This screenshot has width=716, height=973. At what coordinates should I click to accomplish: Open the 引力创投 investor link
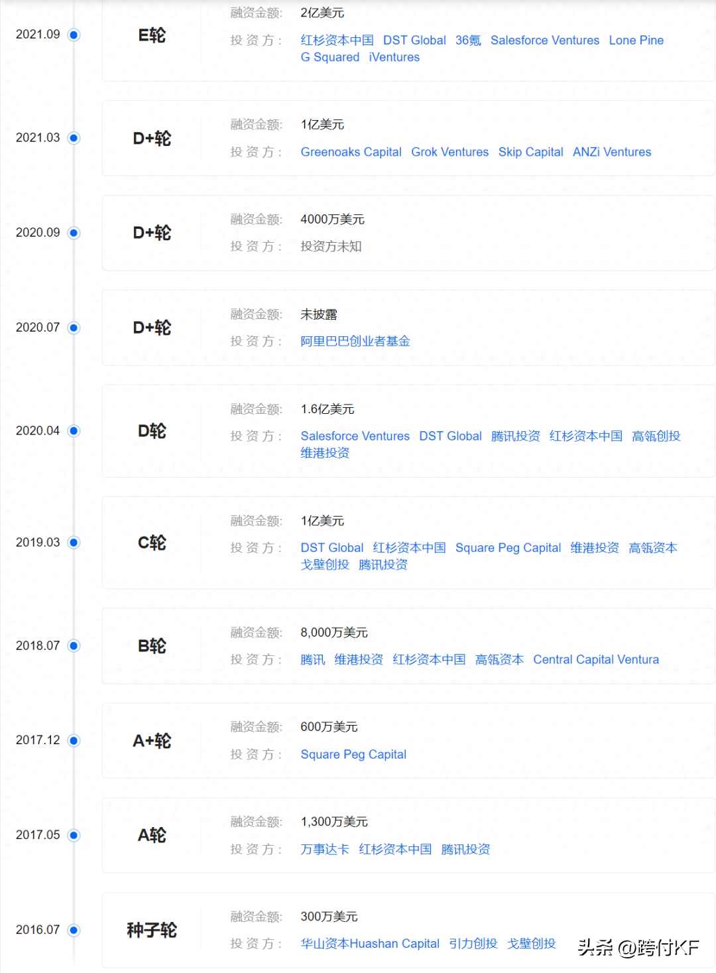[x=473, y=944]
